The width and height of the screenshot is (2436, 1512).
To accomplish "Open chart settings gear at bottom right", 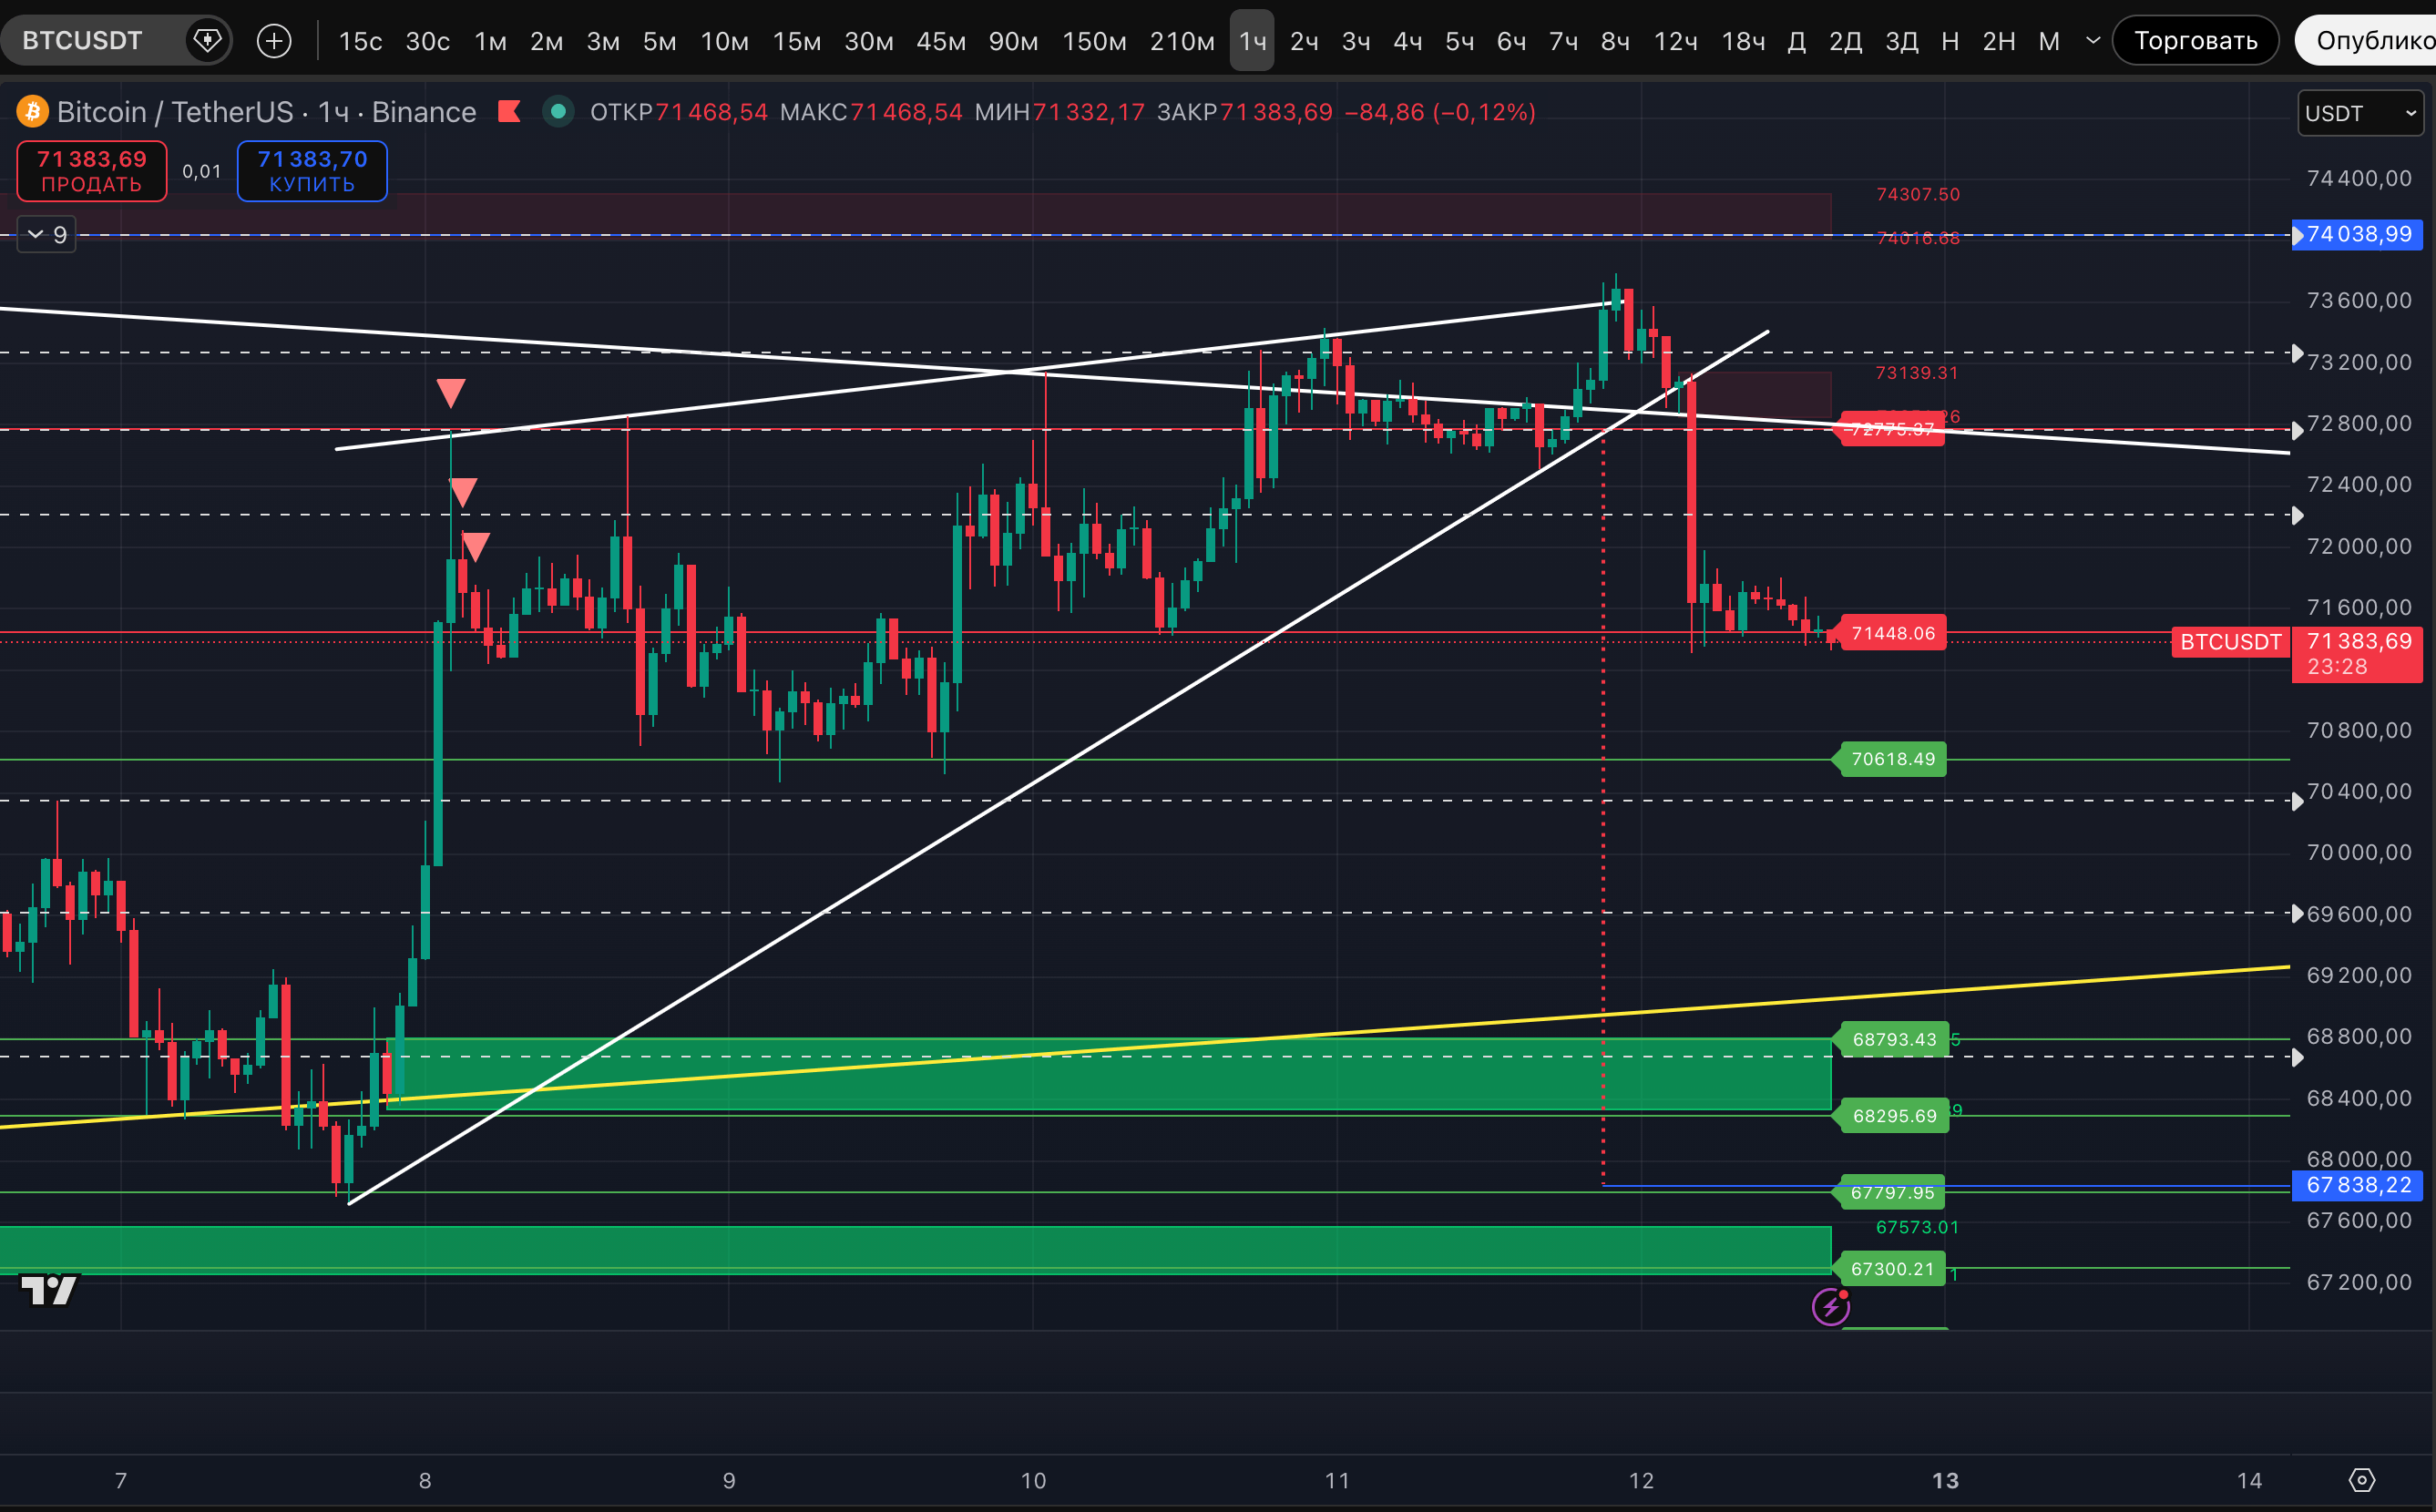I will coord(2361,1480).
